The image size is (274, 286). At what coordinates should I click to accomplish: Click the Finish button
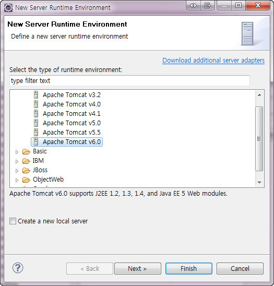point(189,268)
